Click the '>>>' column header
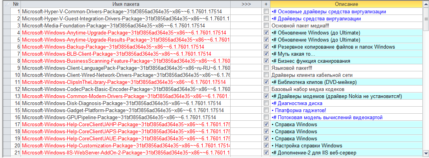Screen dimensions: 429x158 point(246,4)
